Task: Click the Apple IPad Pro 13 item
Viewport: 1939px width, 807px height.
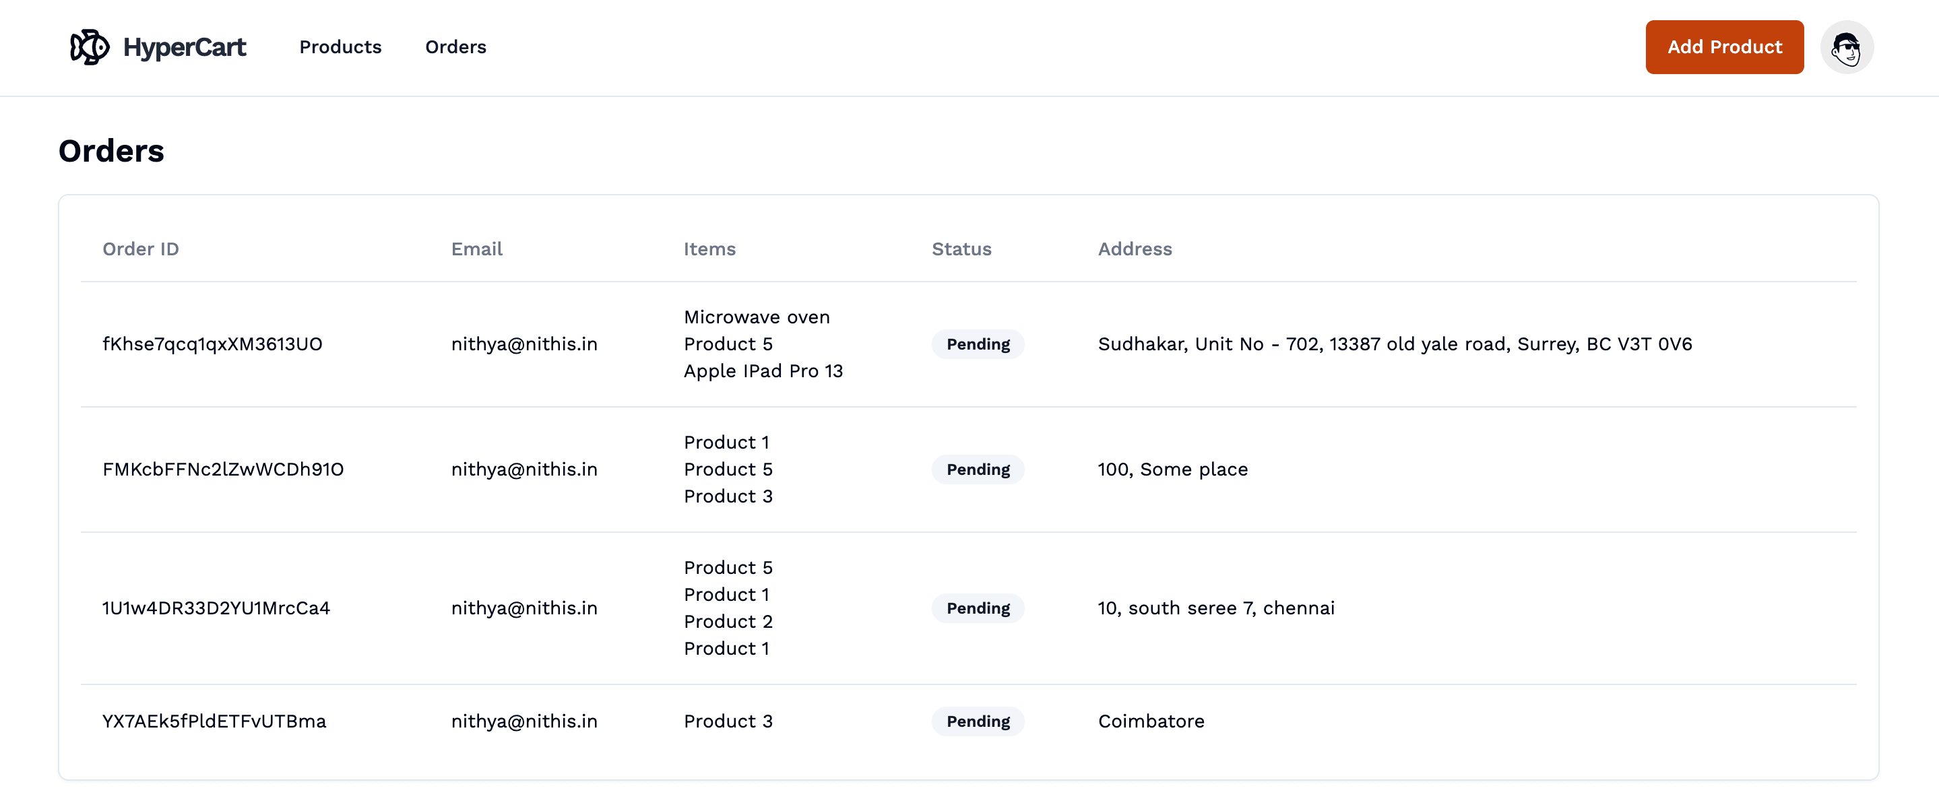Action: [x=763, y=370]
